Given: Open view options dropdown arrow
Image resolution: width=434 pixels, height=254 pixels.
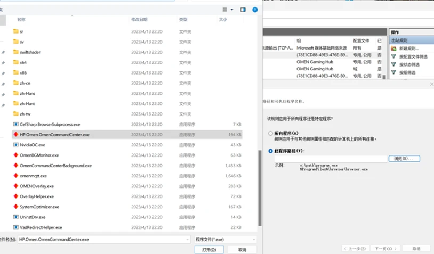Looking at the screenshot, I should pos(232,10).
